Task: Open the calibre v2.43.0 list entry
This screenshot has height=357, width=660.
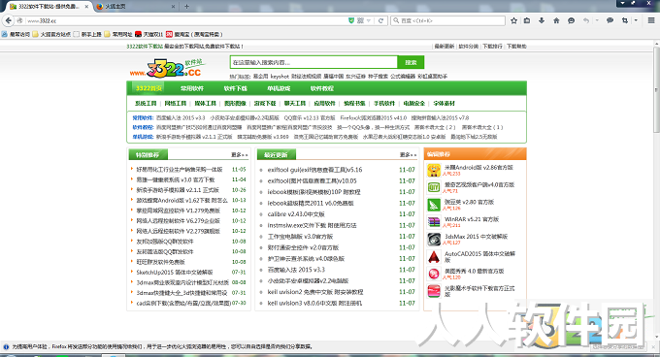Action: coord(296,214)
